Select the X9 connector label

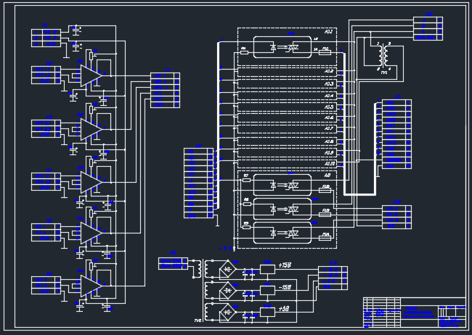tap(199, 146)
